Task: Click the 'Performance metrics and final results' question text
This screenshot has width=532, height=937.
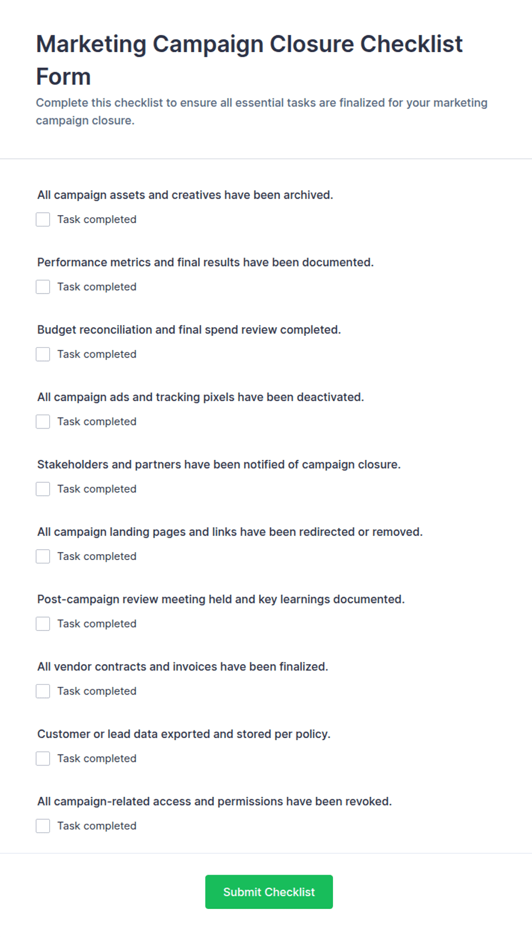Action: 205,263
